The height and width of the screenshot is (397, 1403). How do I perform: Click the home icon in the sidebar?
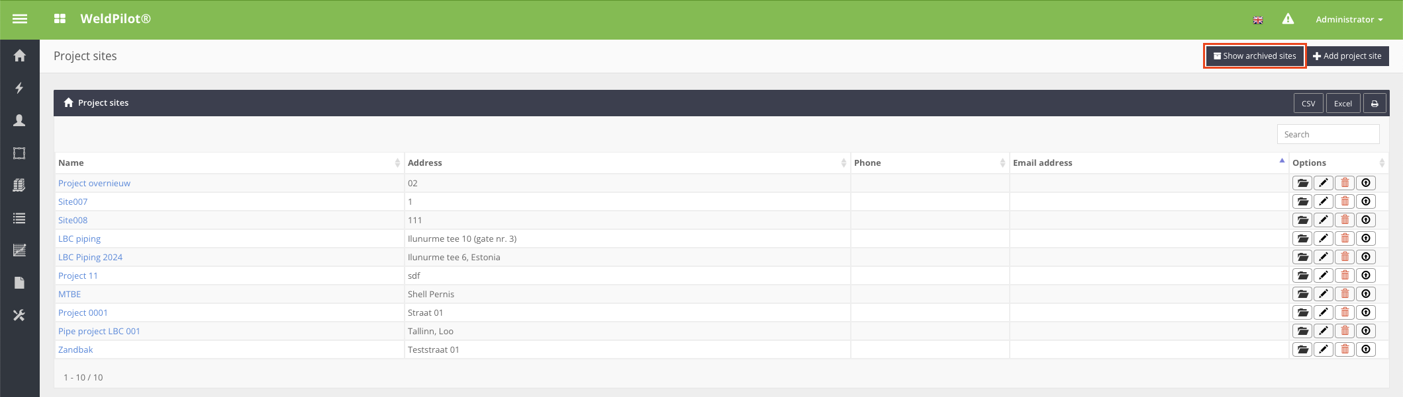coord(20,56)
